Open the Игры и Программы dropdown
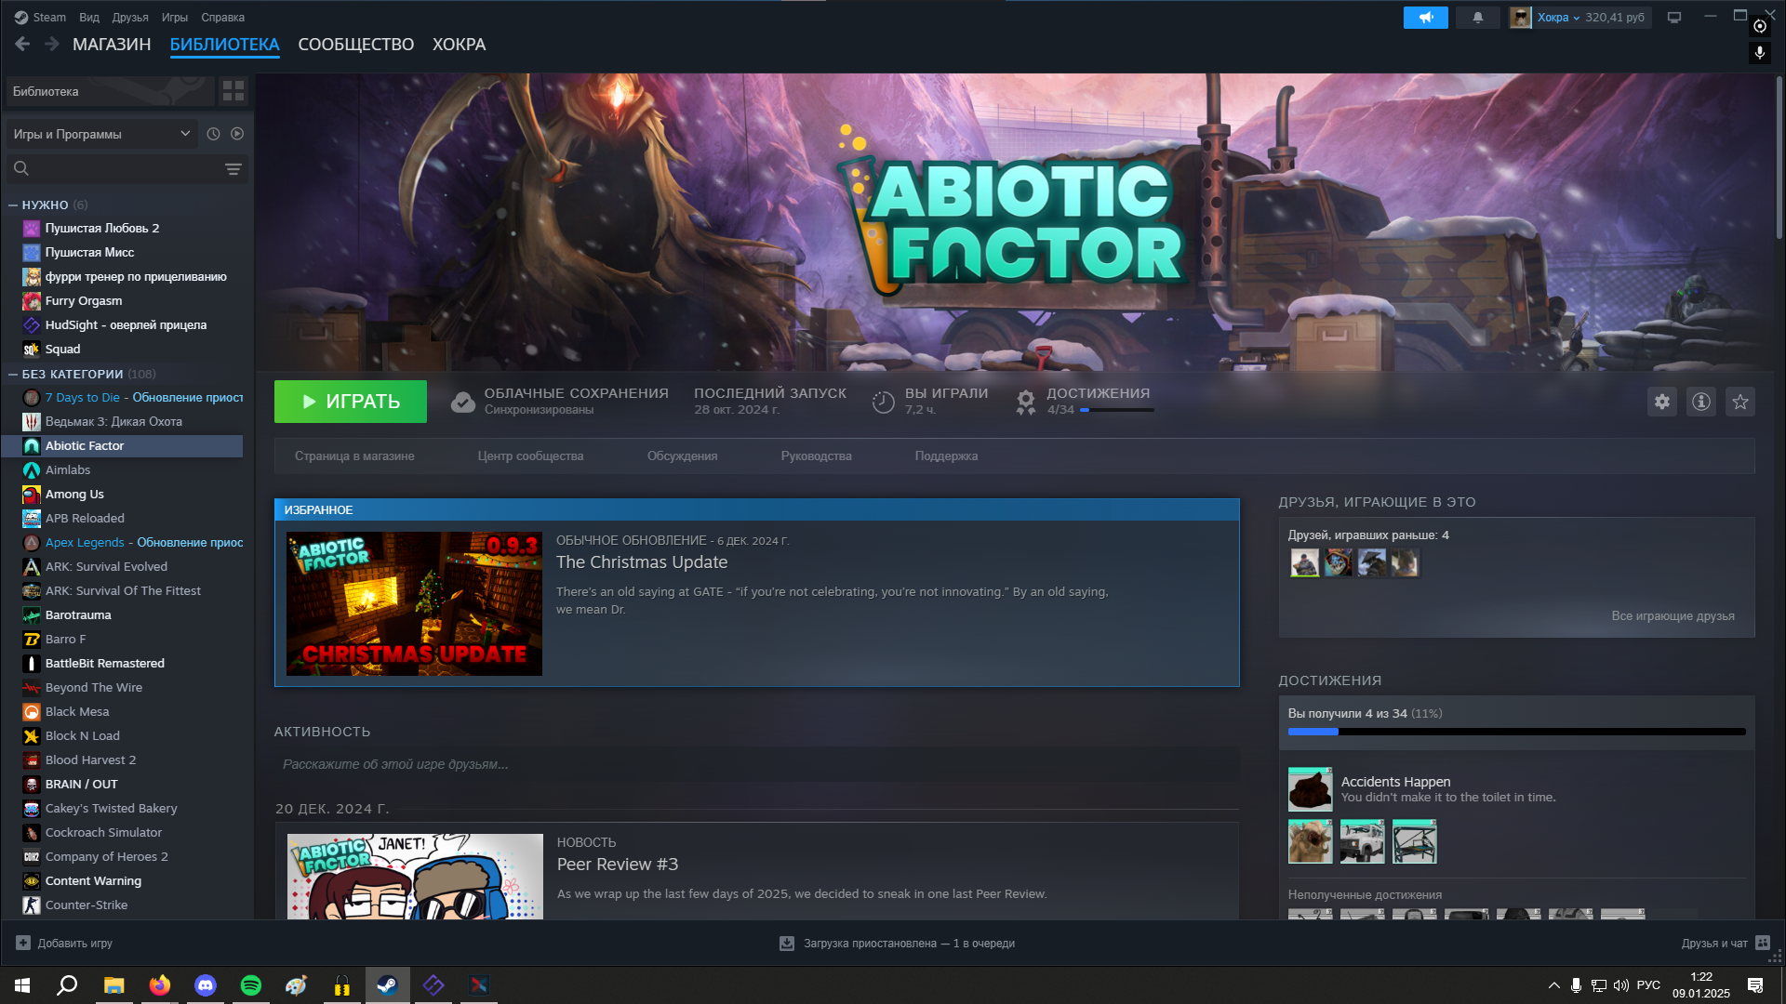1786x1004 pixels. (102, 134)
